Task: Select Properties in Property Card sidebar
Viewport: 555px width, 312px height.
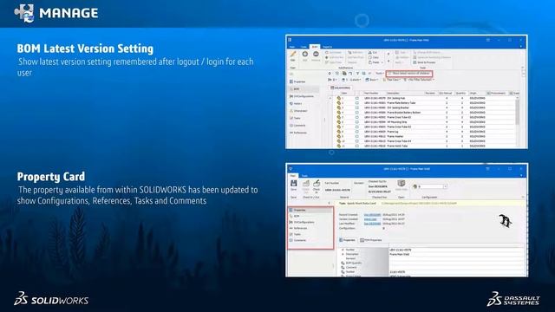Action: [310, 210]
